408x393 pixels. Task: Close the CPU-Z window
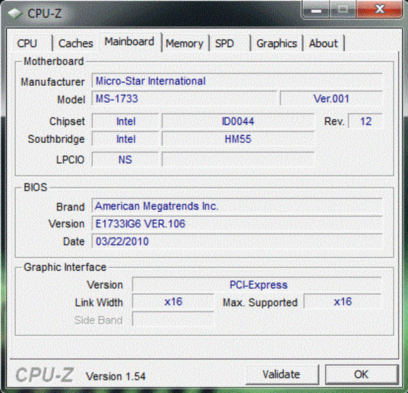click(380, 10)
